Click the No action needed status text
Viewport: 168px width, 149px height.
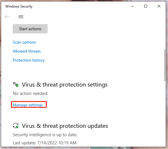click(30, 94)
